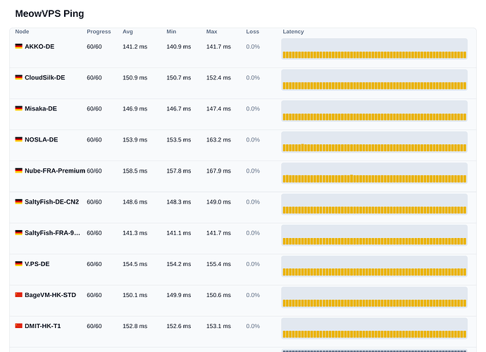Click the 147.4 ms max for Misaka-DE
The width and height of the screenshot is (486, 352).
click(x=218, y=108)
